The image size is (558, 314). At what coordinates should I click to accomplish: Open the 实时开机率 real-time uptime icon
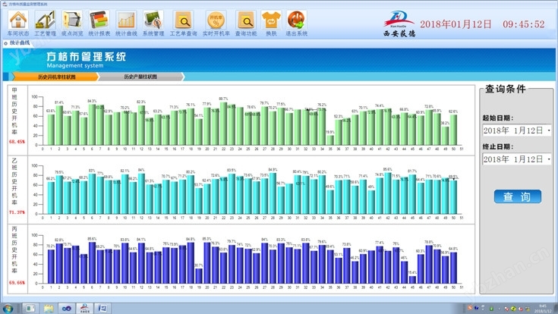pyautogui.click(x=216, y=20)
